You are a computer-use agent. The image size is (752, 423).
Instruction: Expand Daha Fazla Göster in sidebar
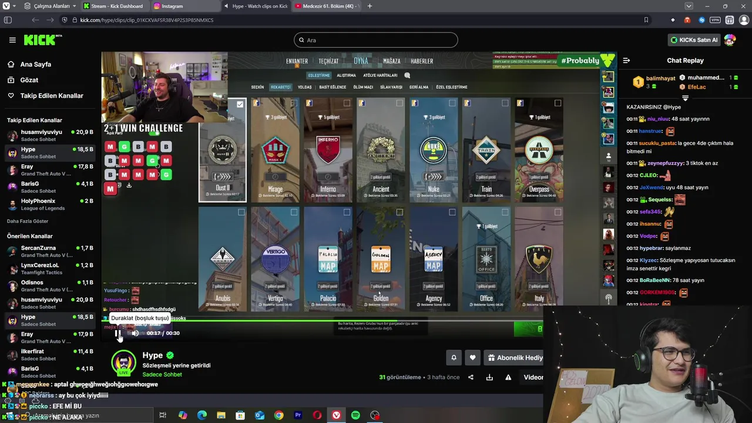point(28,221)
